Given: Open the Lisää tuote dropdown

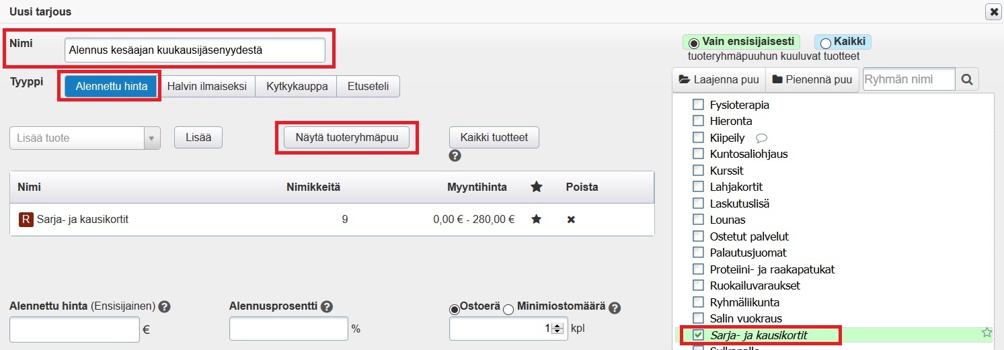Looking at the screenshot, I should [x=151, y=138].
